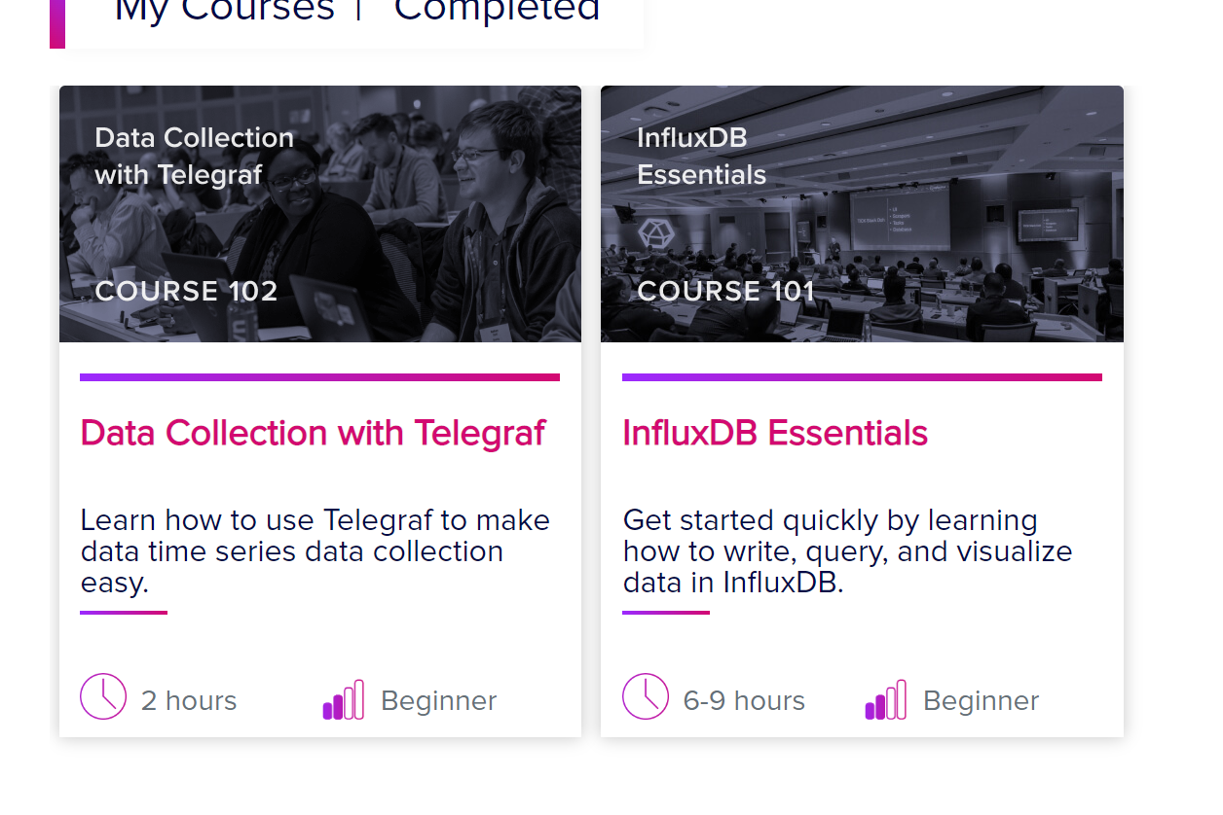Click the polygon logo in Course 101 image
The height and width of the screenshot is (815, 1223).
[655, 234]
